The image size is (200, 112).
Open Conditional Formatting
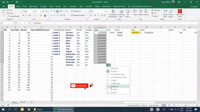click(113, 13)
